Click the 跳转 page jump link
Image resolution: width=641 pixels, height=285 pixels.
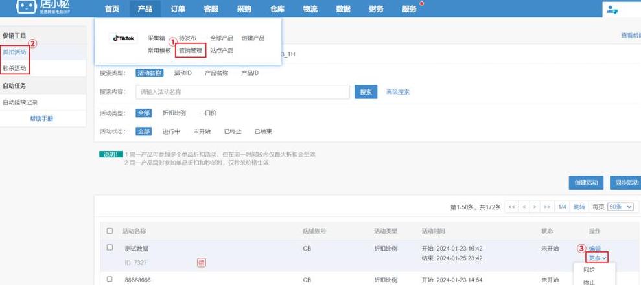point(579,207)
